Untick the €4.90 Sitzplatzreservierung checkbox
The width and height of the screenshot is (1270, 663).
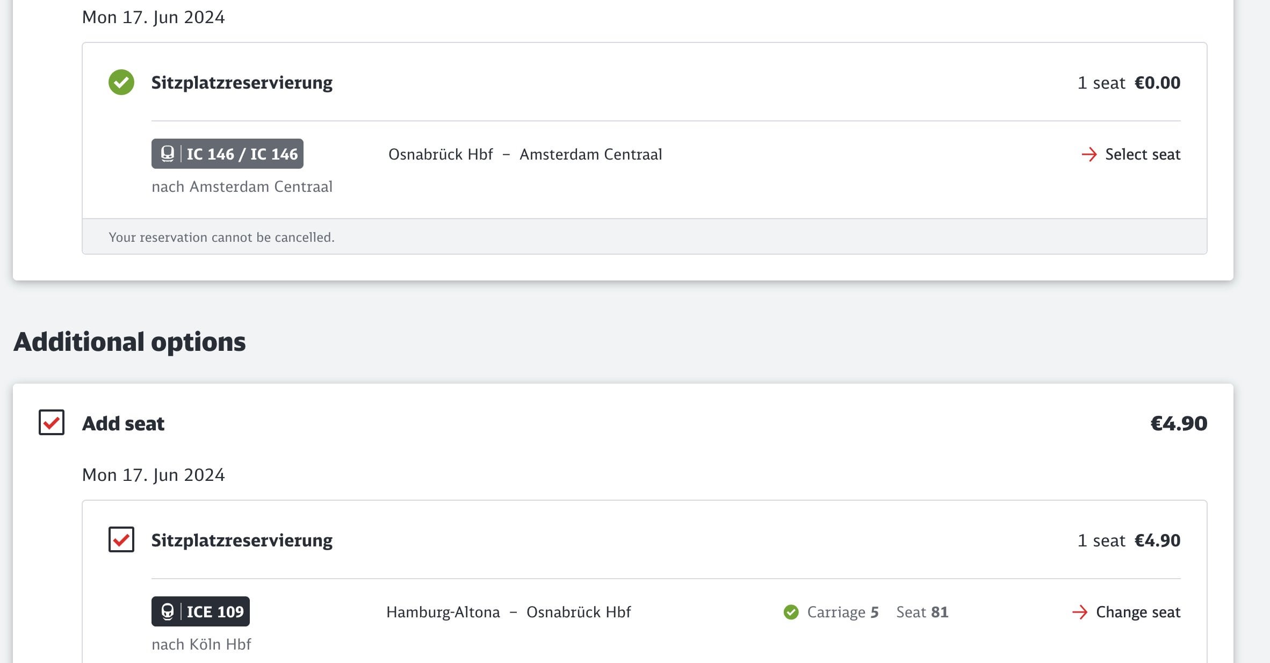121,539
